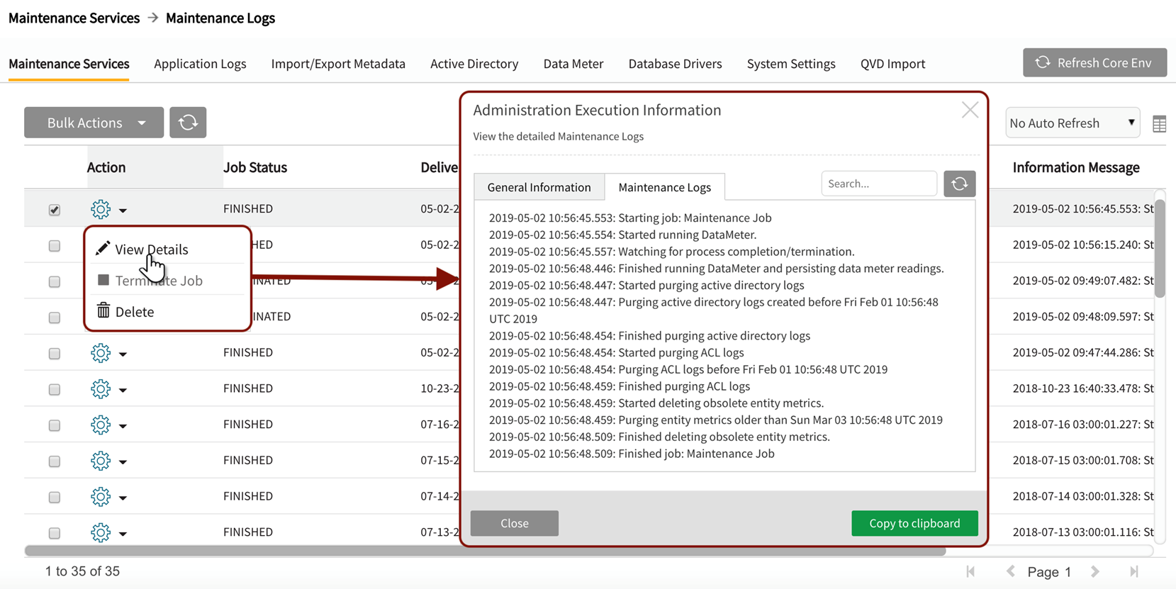Uncheck the first row's selected checkbox
This screenshot has height=589, width=1176.
coord(55,210)
